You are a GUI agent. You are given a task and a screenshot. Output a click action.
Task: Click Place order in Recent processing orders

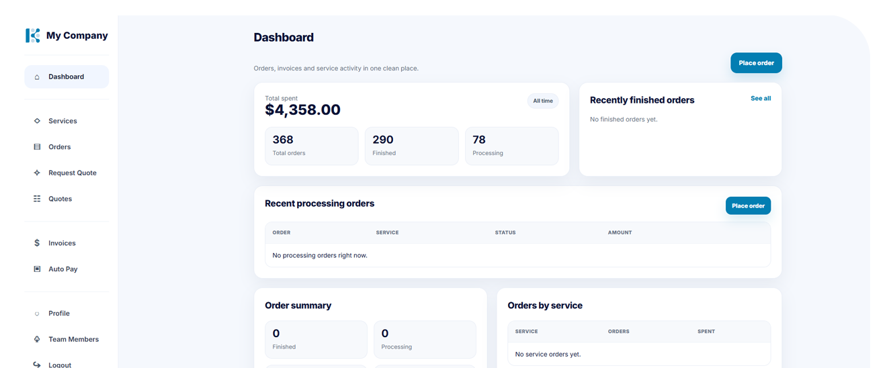coord(748,205)
